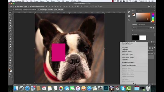Enable the Auto-Select checkbox
Image resolution: width=164 pixels, height=92 pixels.
pos(16,6)
